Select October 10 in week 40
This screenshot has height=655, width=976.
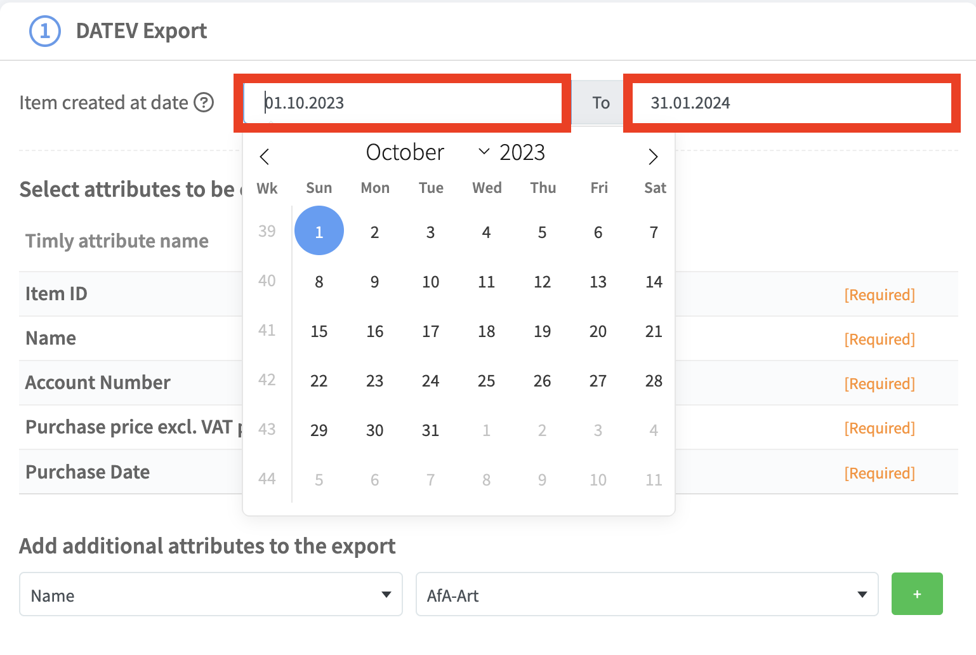pyautogui.click(x=431, y=282)
